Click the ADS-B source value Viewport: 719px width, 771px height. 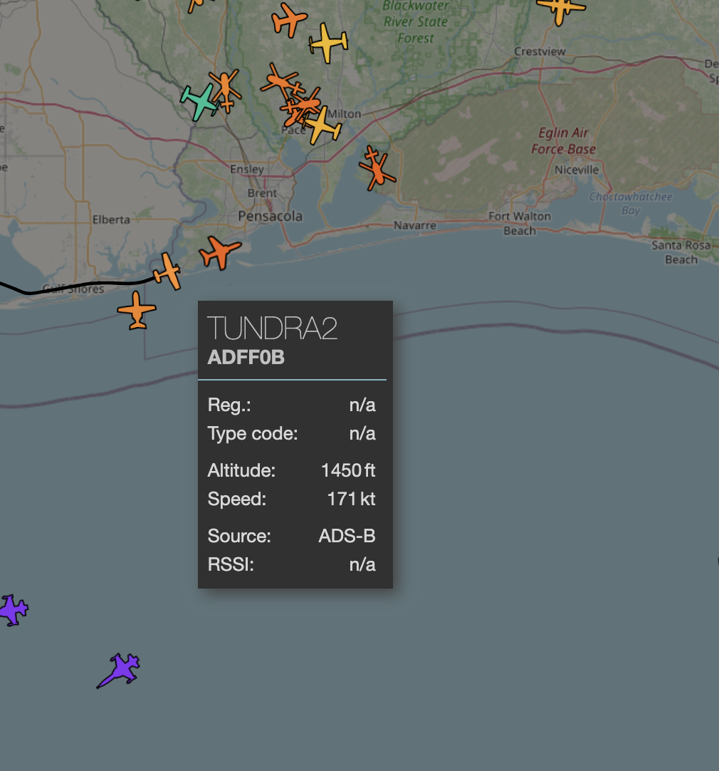[347, 536]
